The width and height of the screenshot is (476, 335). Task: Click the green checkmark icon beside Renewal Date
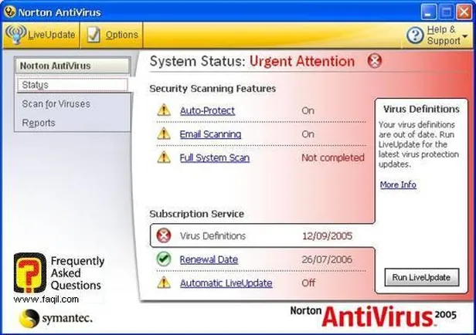coord(163,259)
